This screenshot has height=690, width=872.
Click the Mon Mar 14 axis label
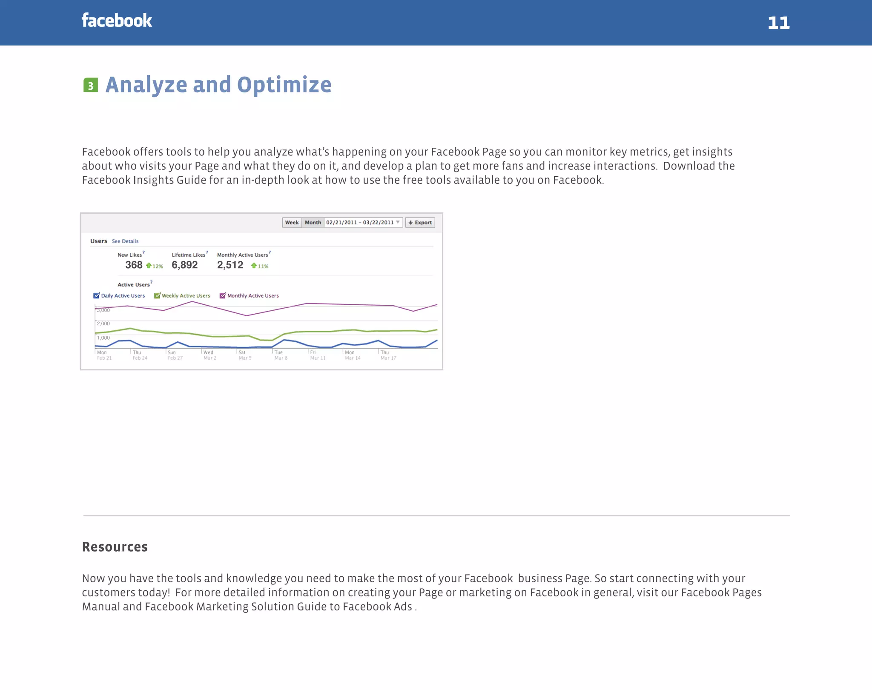pyautogui.click(x=353, y=355)
